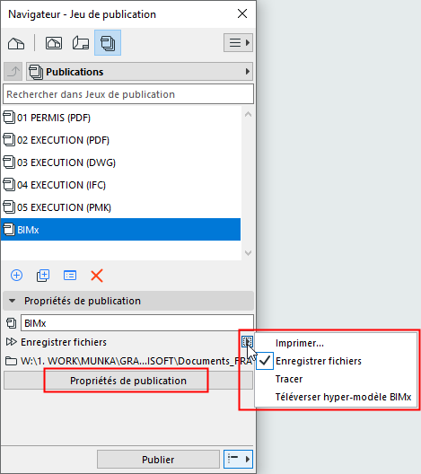Open publication set properties list icon
The height and width of the screenshot is (474, 421).
(x=70, y=276)
